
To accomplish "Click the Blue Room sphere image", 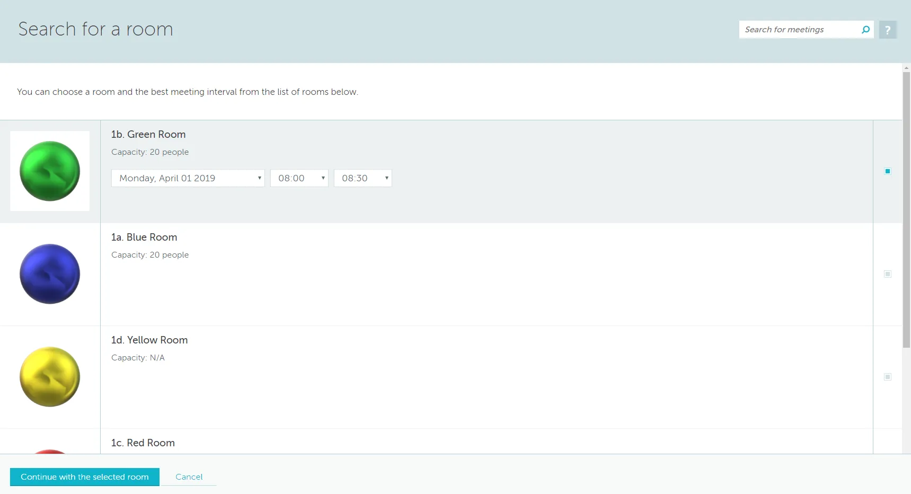I will point(50,274).
